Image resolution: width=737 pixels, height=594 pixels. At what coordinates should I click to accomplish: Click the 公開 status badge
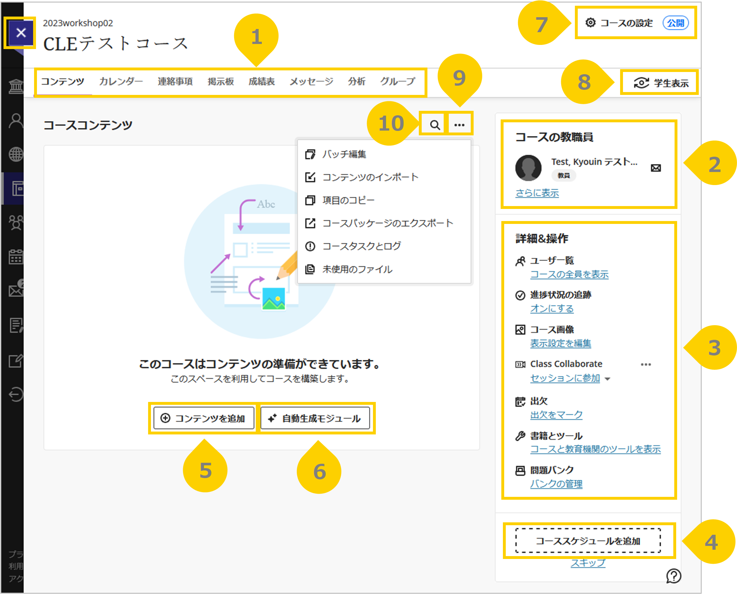pos(676,23)
